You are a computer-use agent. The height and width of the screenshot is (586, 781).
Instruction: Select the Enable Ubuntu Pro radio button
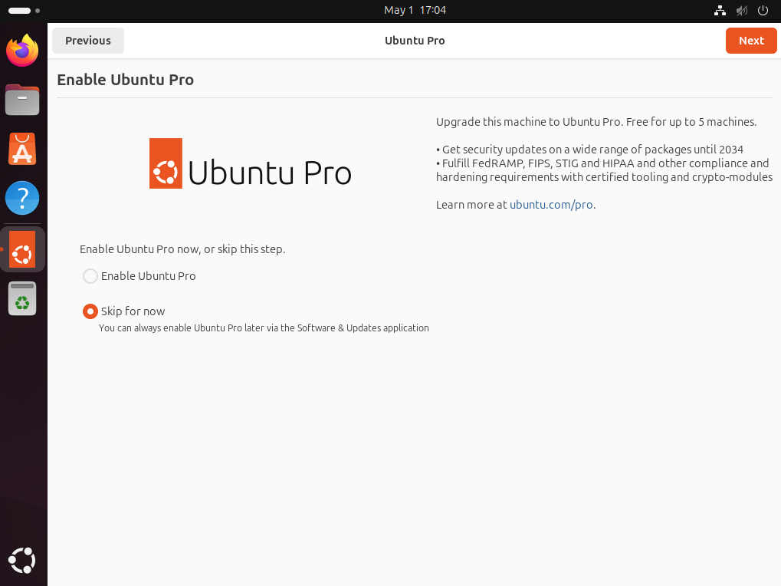click(x=90, y=276)
